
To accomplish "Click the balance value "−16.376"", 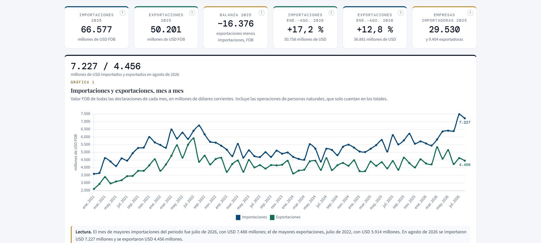I will coord(236,24).
